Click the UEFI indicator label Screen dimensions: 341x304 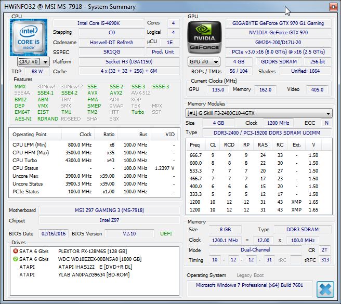point(166,233)
